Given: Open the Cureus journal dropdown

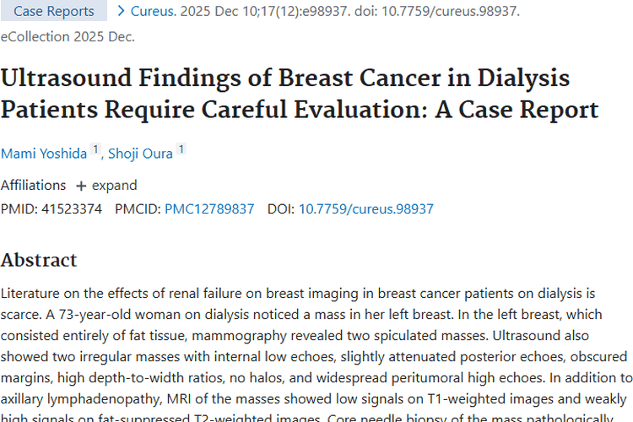Looking at the screenshot, I should pos(154,11).
